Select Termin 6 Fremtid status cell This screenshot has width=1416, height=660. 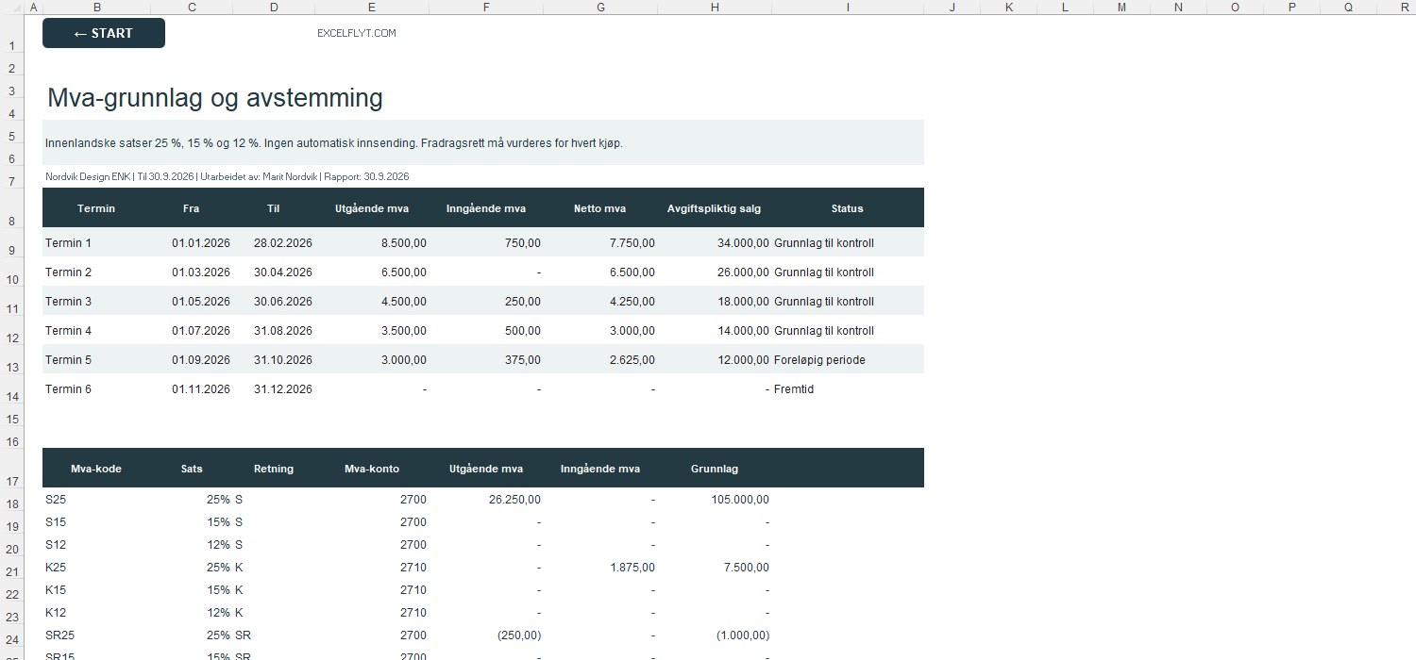coord(848,389)
